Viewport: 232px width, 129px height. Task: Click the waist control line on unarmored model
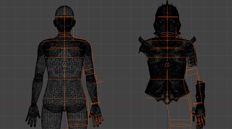click(x=64, y=79)
